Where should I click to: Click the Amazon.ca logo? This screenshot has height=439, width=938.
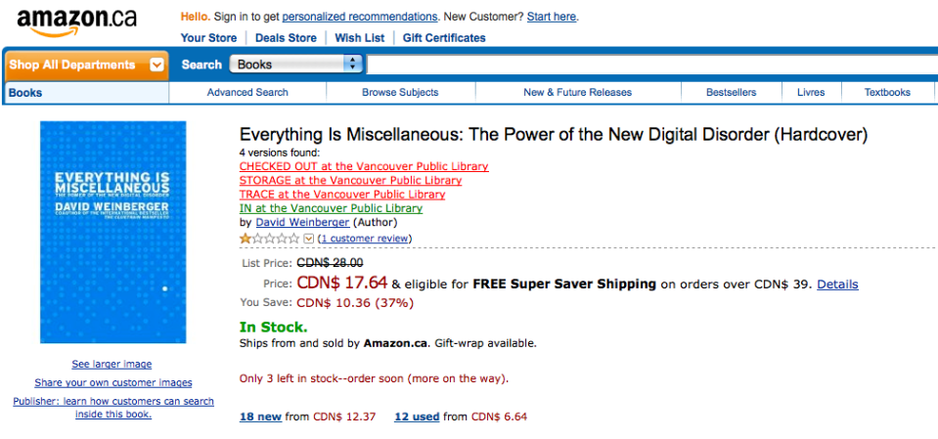(x=76, y=21)
